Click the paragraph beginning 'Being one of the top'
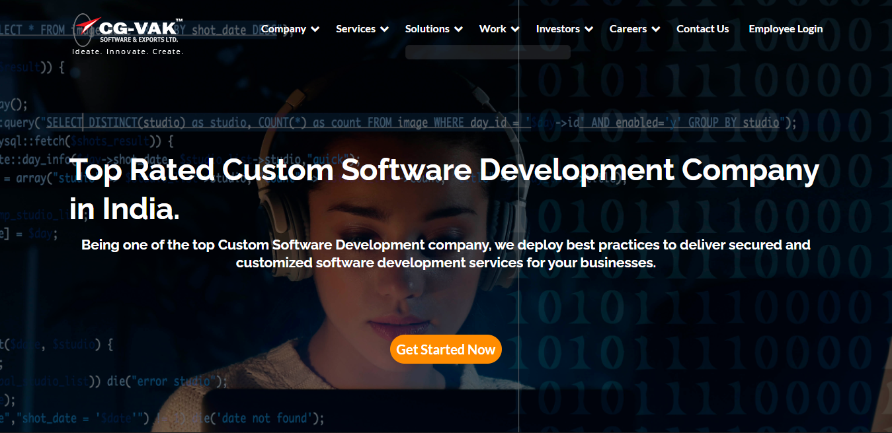 tap(446, 253)
